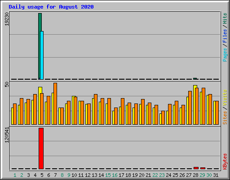Click day label 21 on the x-axis
This screenshot has width=230, height=180.
click(148, 175)
